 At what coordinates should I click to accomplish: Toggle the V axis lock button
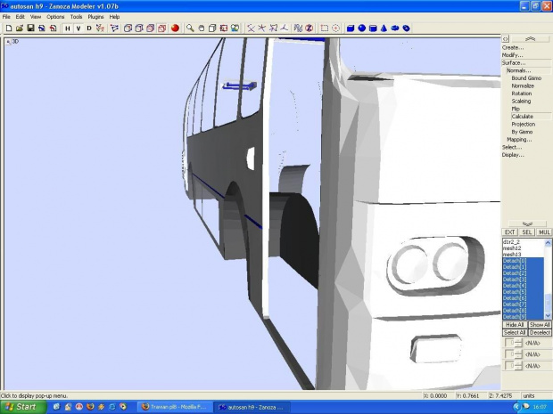(x=78, y=28)
